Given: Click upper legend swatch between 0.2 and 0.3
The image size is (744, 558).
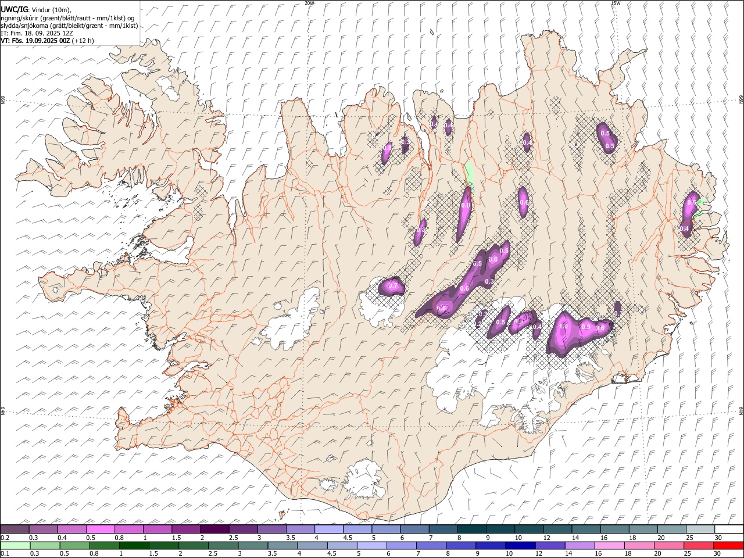Looking at the screenshot, I should coord(15,529).
